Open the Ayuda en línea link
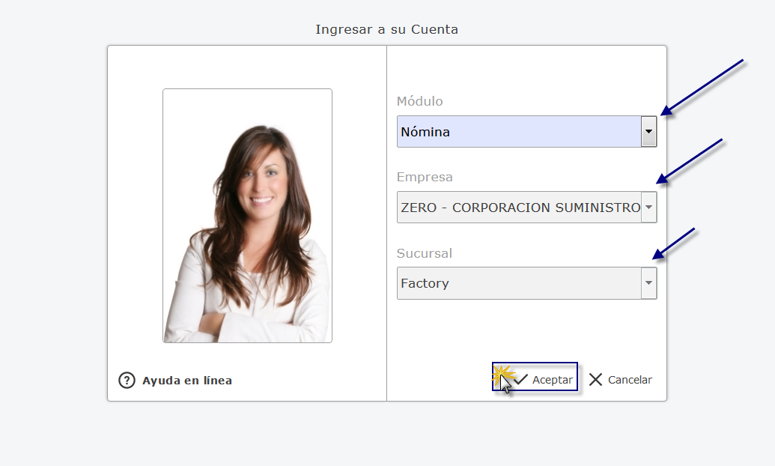The height and width of the screenshot is (466, 775). 187,381
